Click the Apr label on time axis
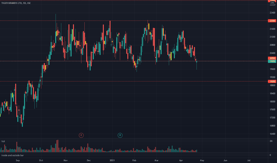This screenshot has height=163, width=277. [181, 160]
